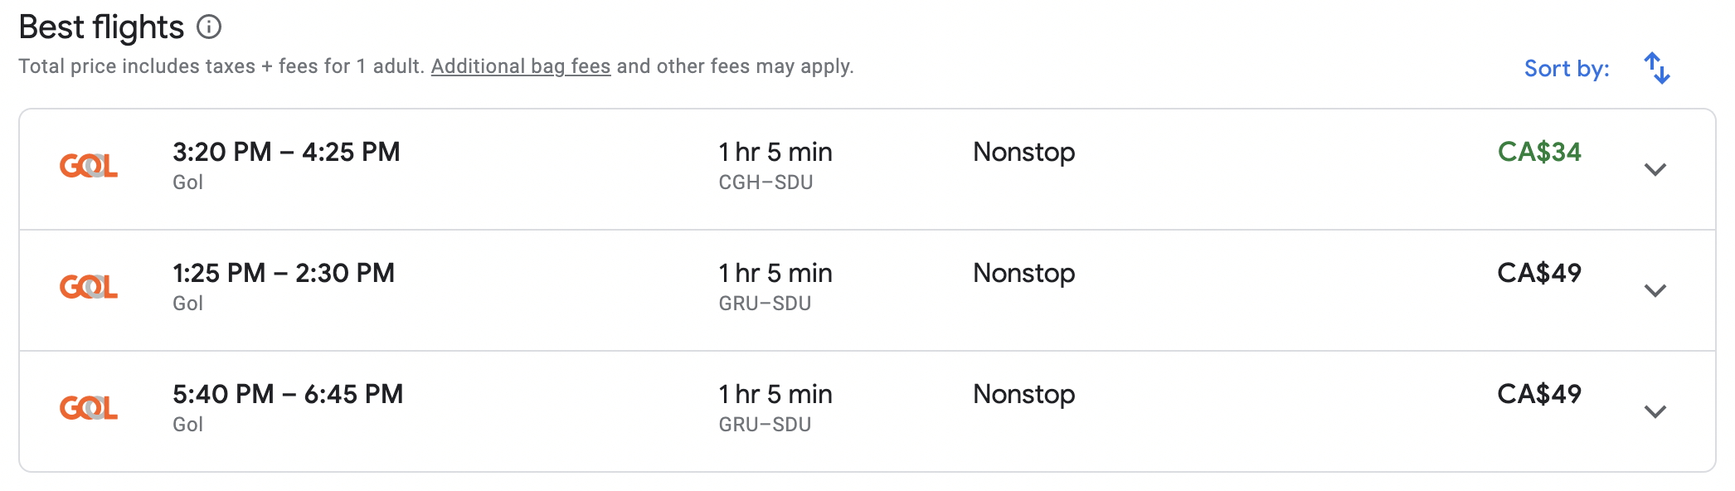Click the CGH–SDU route text
The height and width of the screenshot is (491, 1735).
point(765,182)
